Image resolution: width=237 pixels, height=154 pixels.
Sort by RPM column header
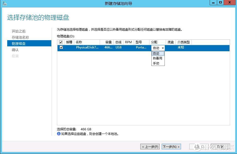coord(128,42)
